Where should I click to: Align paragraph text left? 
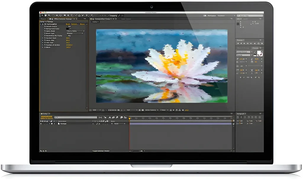(238, 117)
